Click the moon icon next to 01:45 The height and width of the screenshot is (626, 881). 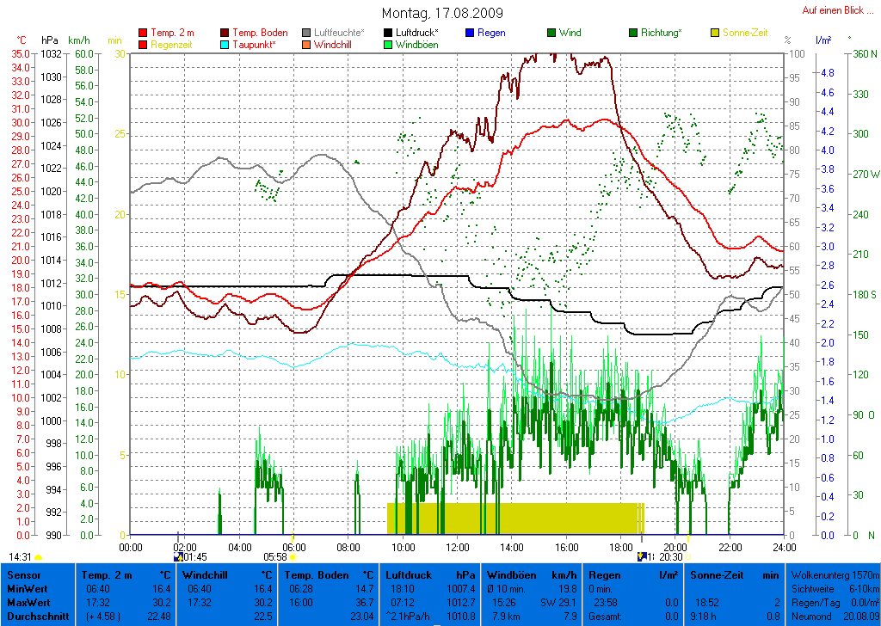tap(178, 557)
